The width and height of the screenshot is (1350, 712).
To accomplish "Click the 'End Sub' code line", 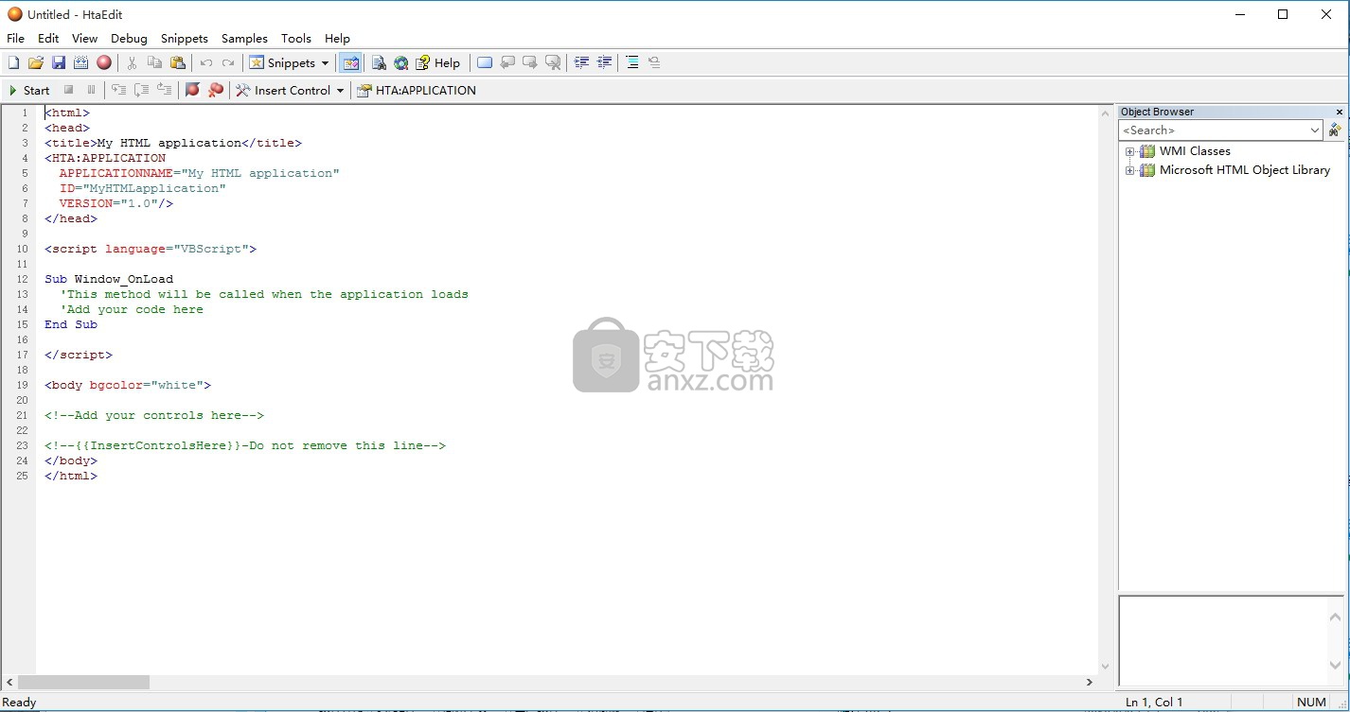I will coord(71,324).
